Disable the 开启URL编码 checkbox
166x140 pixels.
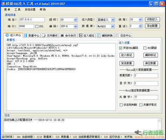click(120, 48)
